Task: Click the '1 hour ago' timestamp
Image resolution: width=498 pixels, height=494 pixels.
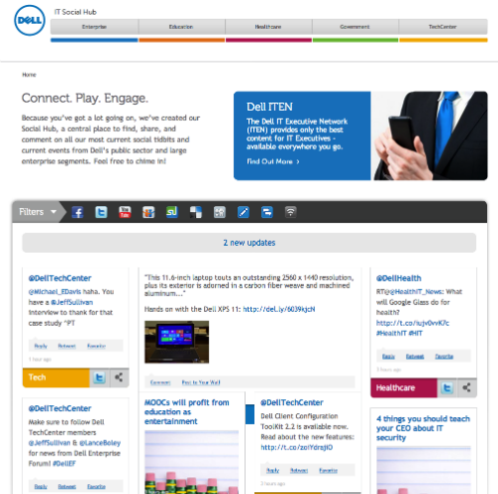Action: click(40, 360)
